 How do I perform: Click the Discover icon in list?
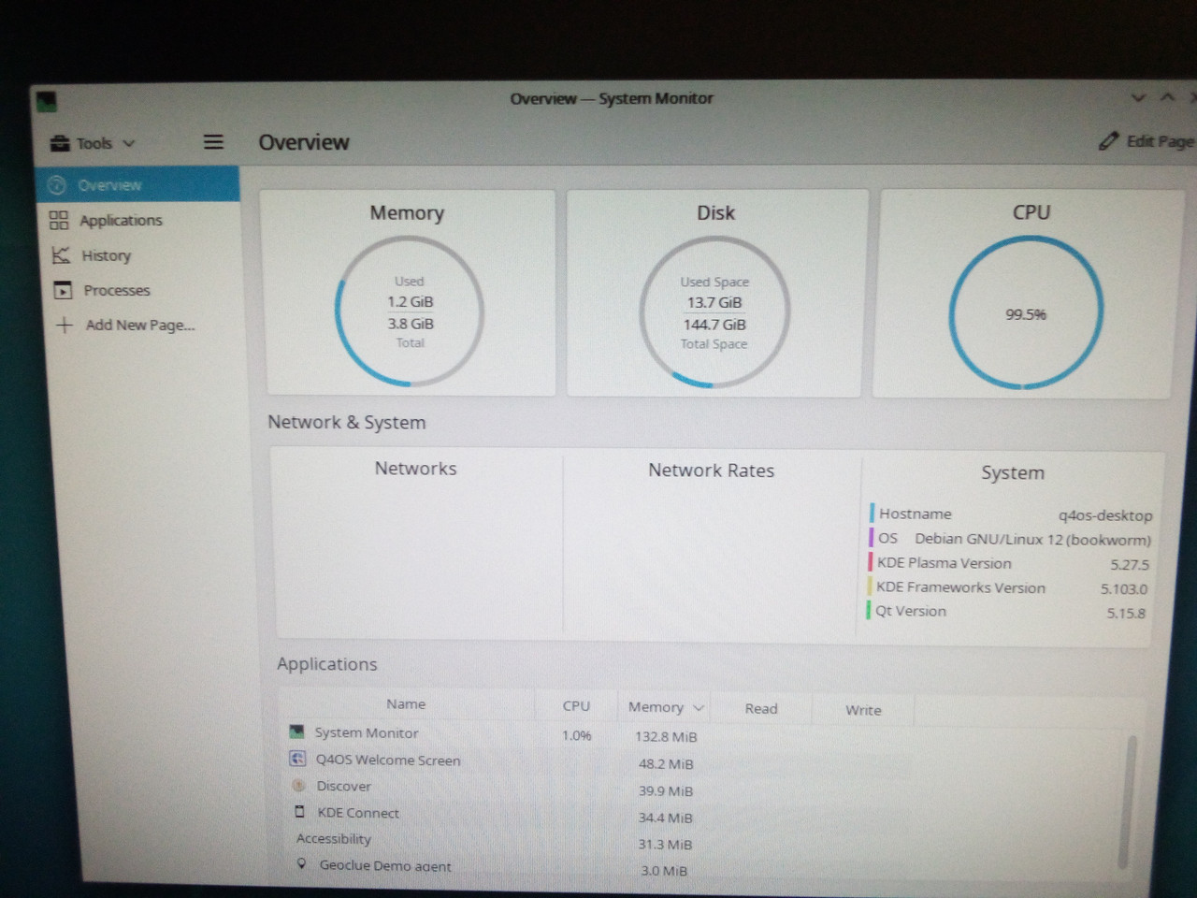(x=299, y=786)
